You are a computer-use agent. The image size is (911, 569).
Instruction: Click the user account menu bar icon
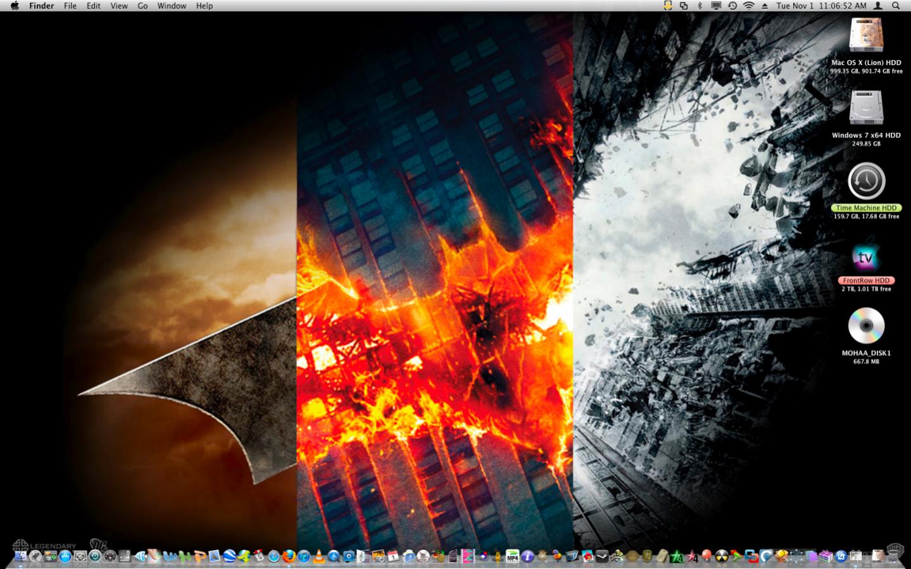[878, 6]
